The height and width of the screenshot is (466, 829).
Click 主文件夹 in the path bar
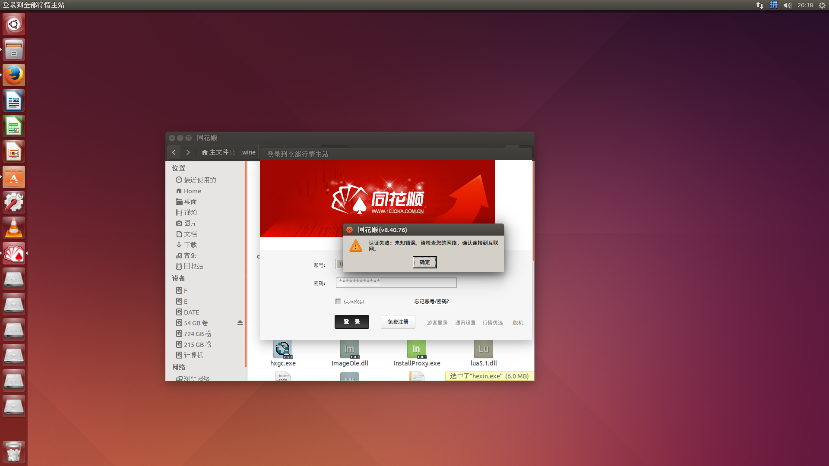coord(218,152)
